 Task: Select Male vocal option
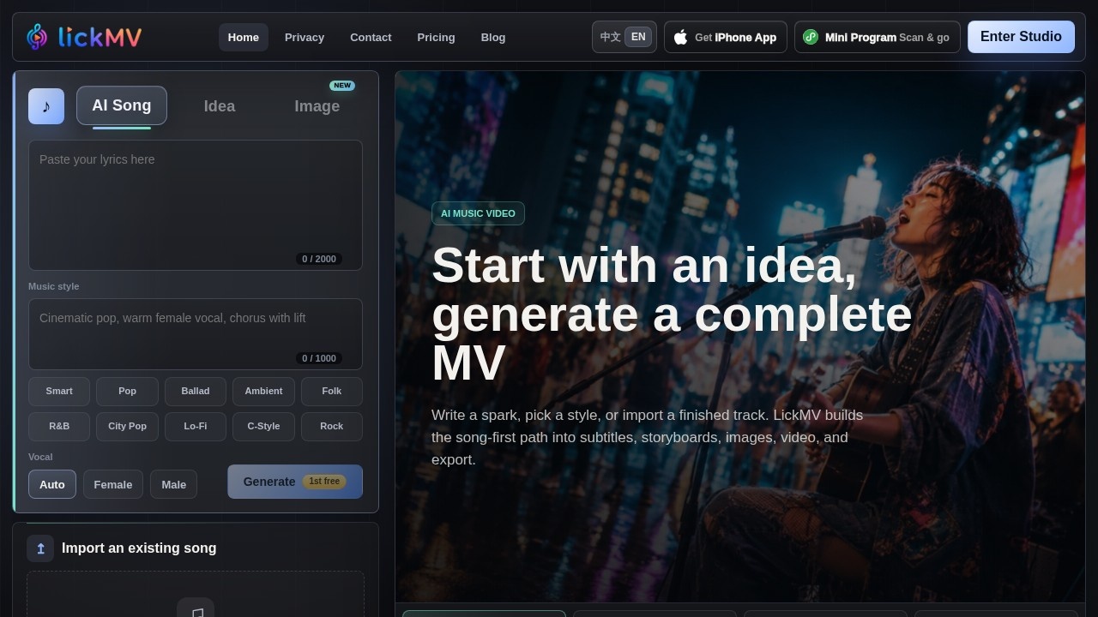click(x=174, y=484)
